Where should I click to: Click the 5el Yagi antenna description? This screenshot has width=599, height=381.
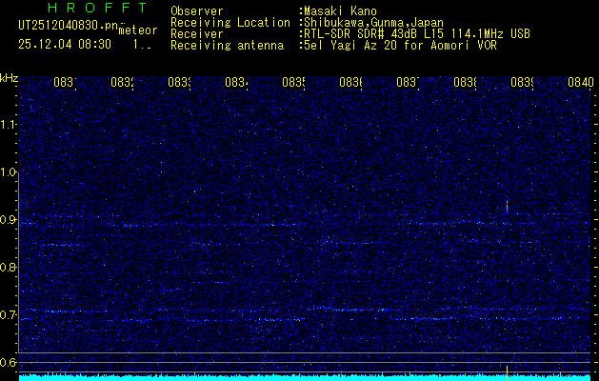pos(402,44)
